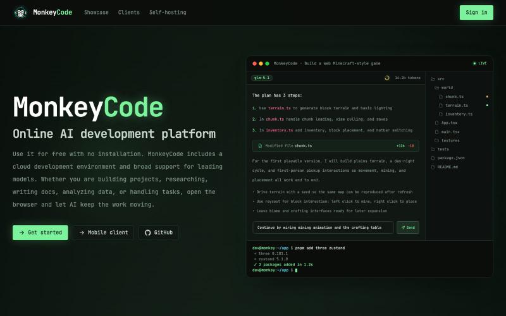Open README.md in the file tree
Image resolution: width=506 pixels, height=316 pixels.
[445, 167]
